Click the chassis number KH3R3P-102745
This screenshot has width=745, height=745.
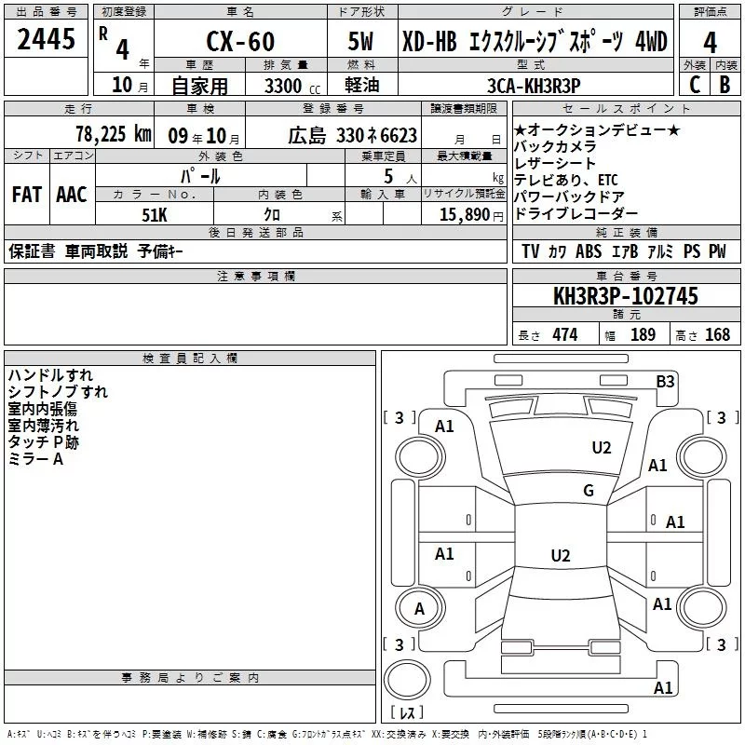pyautogui.click(x=626, y=295)
